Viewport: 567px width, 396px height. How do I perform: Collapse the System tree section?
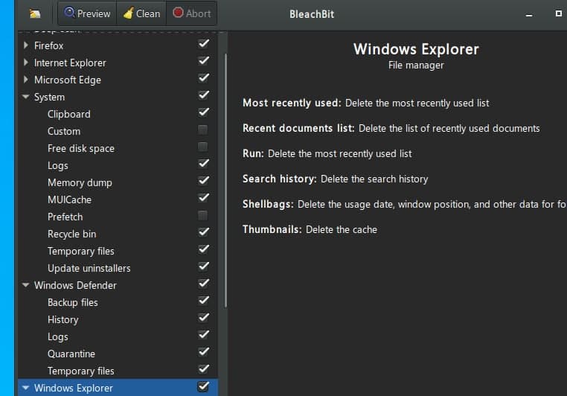[26, 97]
